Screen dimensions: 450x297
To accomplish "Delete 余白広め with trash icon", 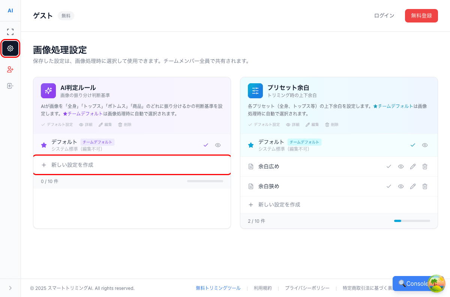I will [x=425, y=166].
